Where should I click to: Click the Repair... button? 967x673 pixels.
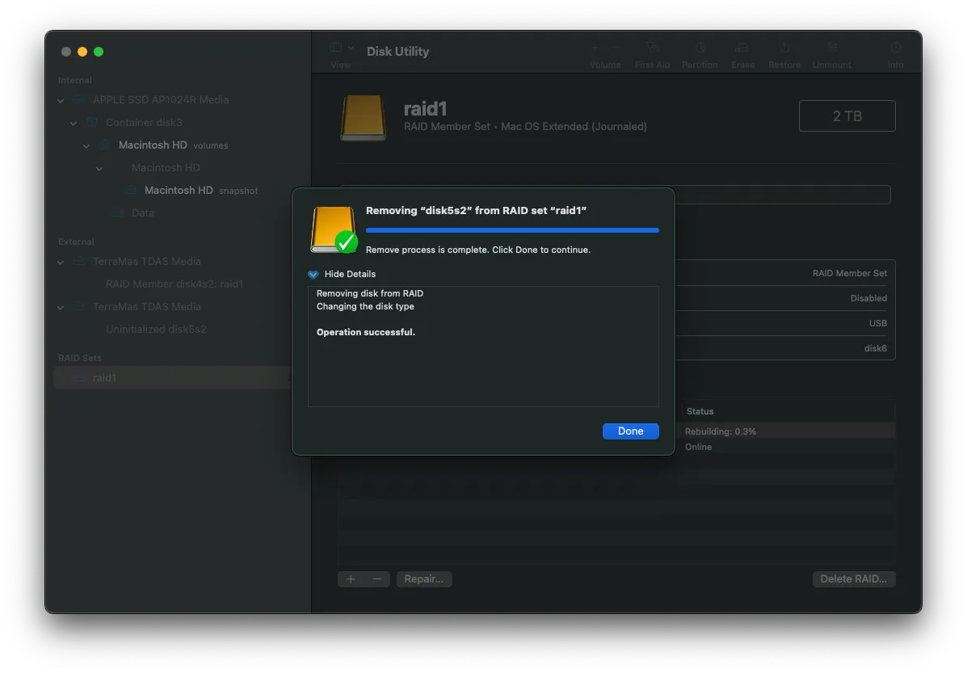[424, 578]
